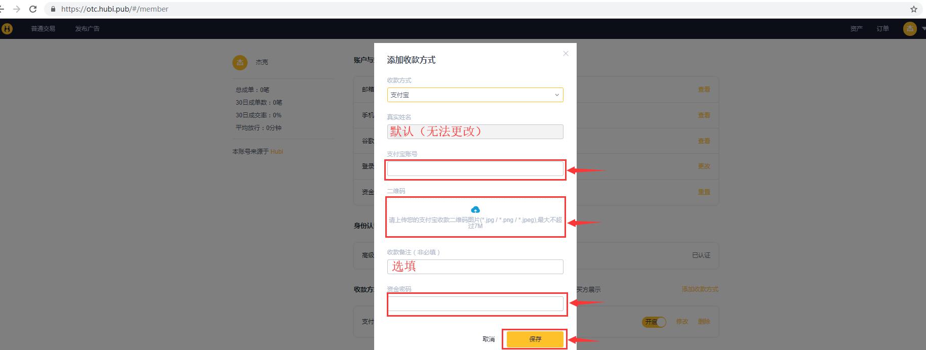Image resolution: width=926 pixels, height=350 pixels.
Task: Click the username 杰克 in the profile
Action: pyautogui.click(x=262, y=62)
